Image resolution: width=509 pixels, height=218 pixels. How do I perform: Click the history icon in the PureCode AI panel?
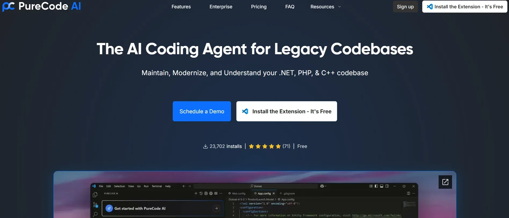coord(201,193)
